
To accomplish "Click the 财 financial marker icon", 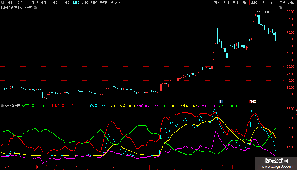I will pos(221,101).
